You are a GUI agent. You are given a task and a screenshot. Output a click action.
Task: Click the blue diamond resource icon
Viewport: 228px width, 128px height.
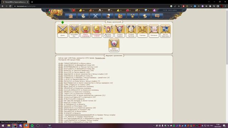[146, 10]
